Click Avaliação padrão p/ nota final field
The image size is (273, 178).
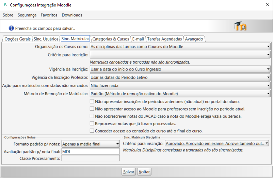[x=91, y=151]
